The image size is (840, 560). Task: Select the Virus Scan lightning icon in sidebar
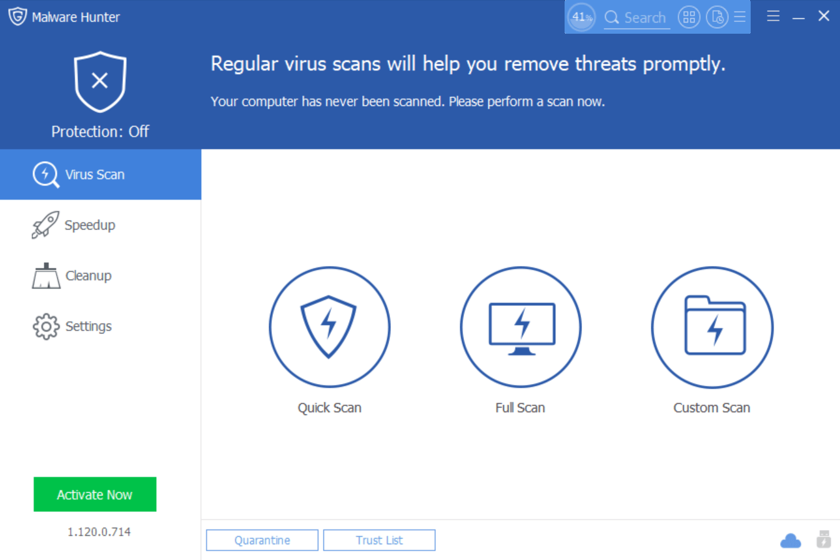point(44,174)
